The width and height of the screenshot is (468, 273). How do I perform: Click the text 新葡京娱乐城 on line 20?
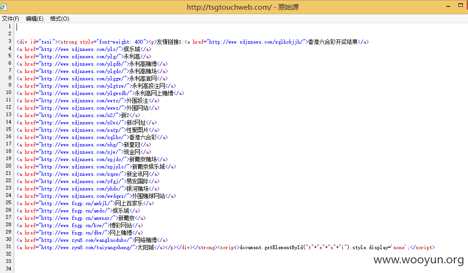(148, 167)
